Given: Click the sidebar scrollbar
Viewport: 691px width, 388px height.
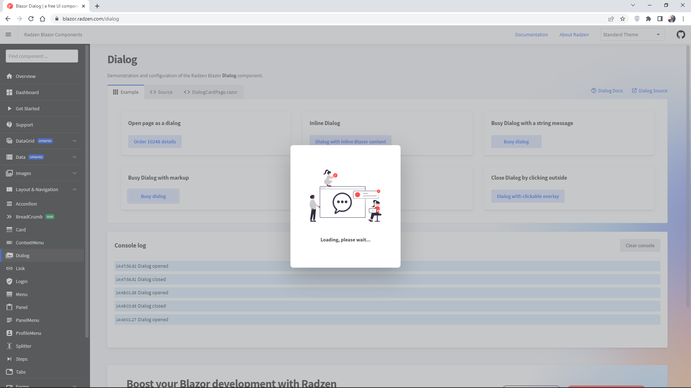Looking at the screenshot, I should [x=87, y=192].
